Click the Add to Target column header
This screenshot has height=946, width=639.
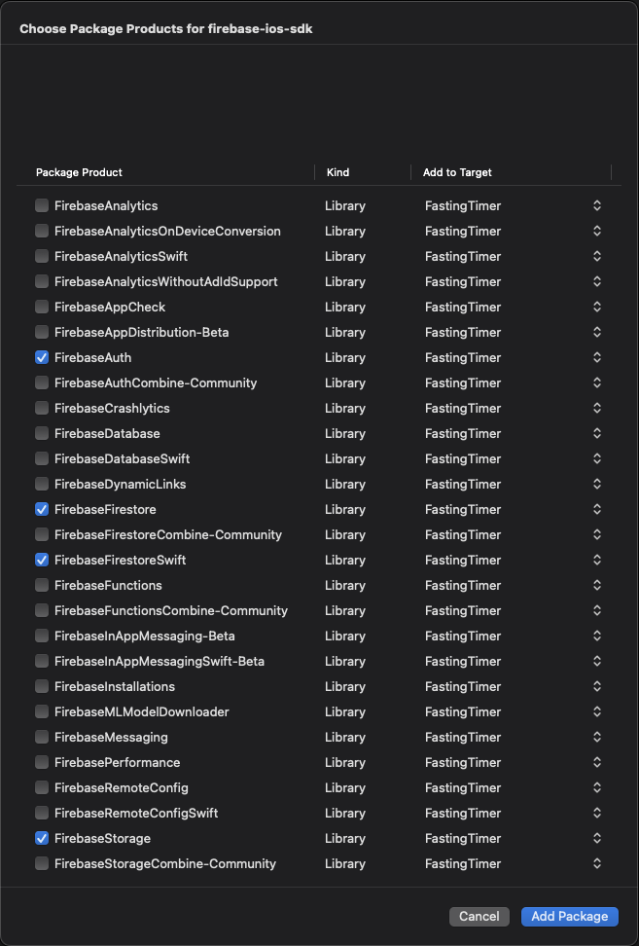[457, 172]
